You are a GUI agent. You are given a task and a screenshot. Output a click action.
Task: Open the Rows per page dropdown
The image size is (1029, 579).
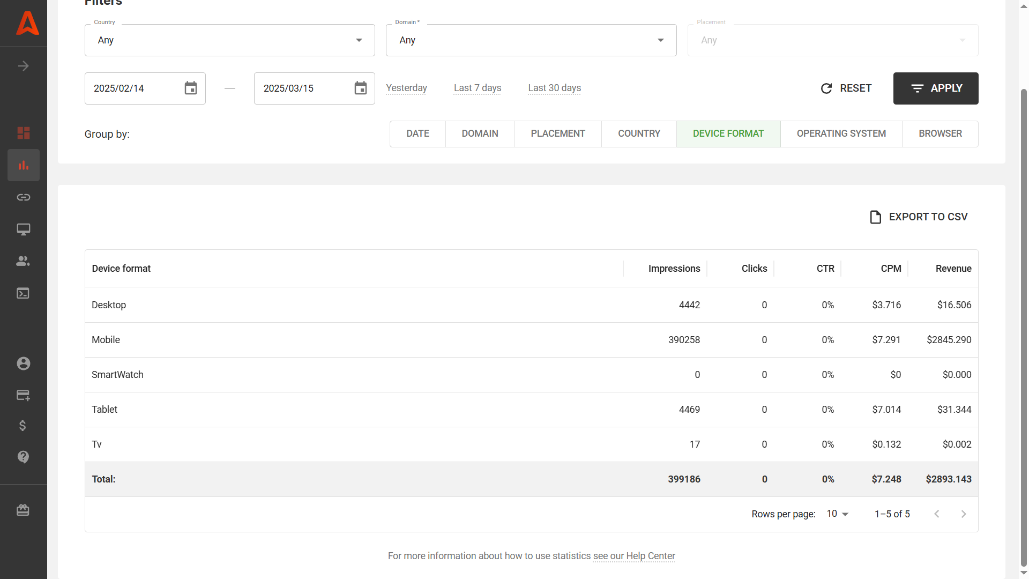tap(838, 514)
